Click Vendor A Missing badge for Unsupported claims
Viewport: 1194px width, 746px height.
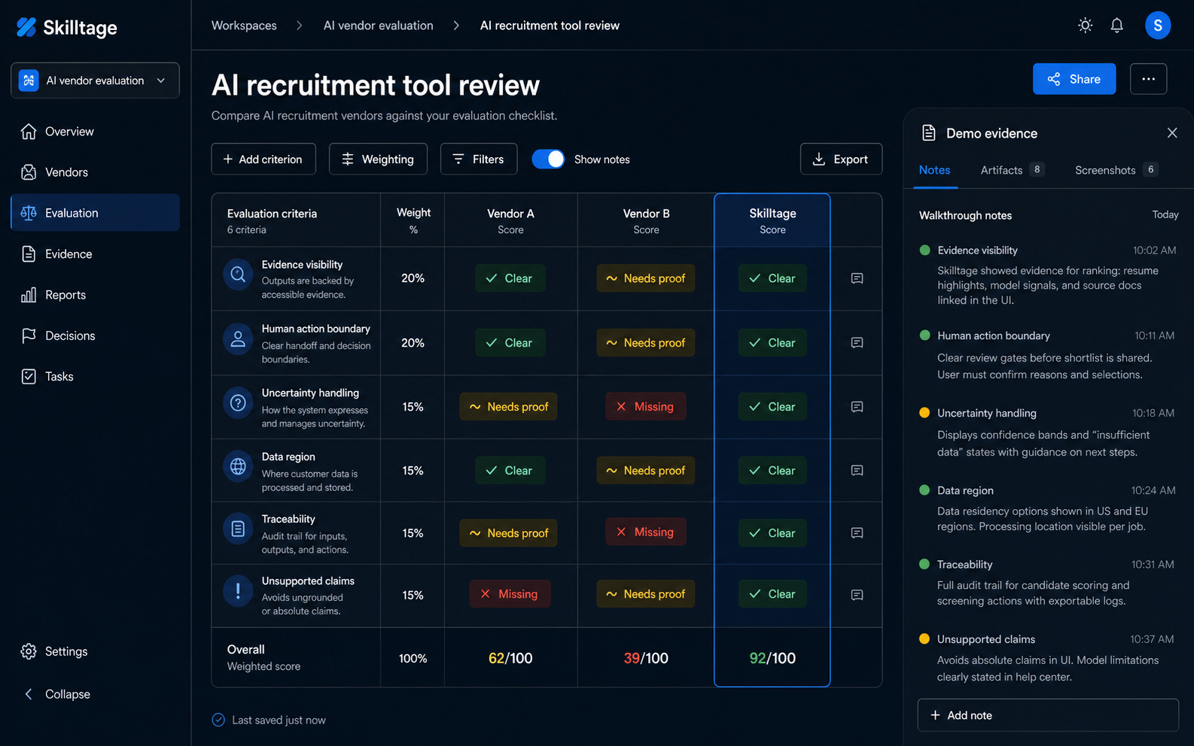pyautogui.click(x=510, y=594)
